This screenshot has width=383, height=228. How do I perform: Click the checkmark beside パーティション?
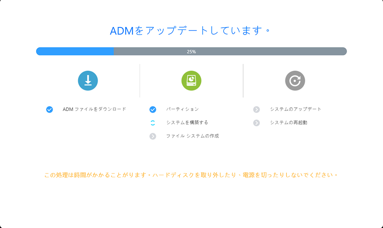pos(153,110)
